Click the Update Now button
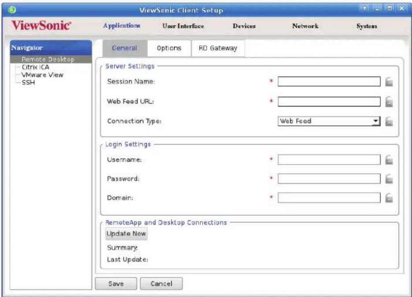 (126, 233)
